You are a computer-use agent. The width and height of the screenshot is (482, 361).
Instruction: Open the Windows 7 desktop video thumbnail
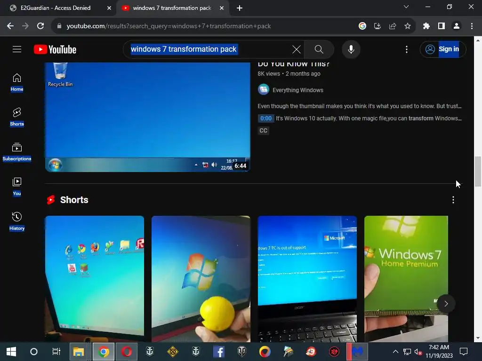(147, 117)
